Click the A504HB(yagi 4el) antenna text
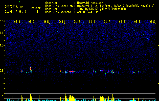Screen dimensions: 159x101 [89, 12]
